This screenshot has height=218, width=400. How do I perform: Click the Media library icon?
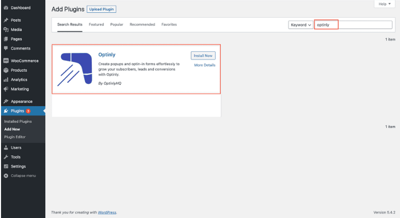pos(6,29)
